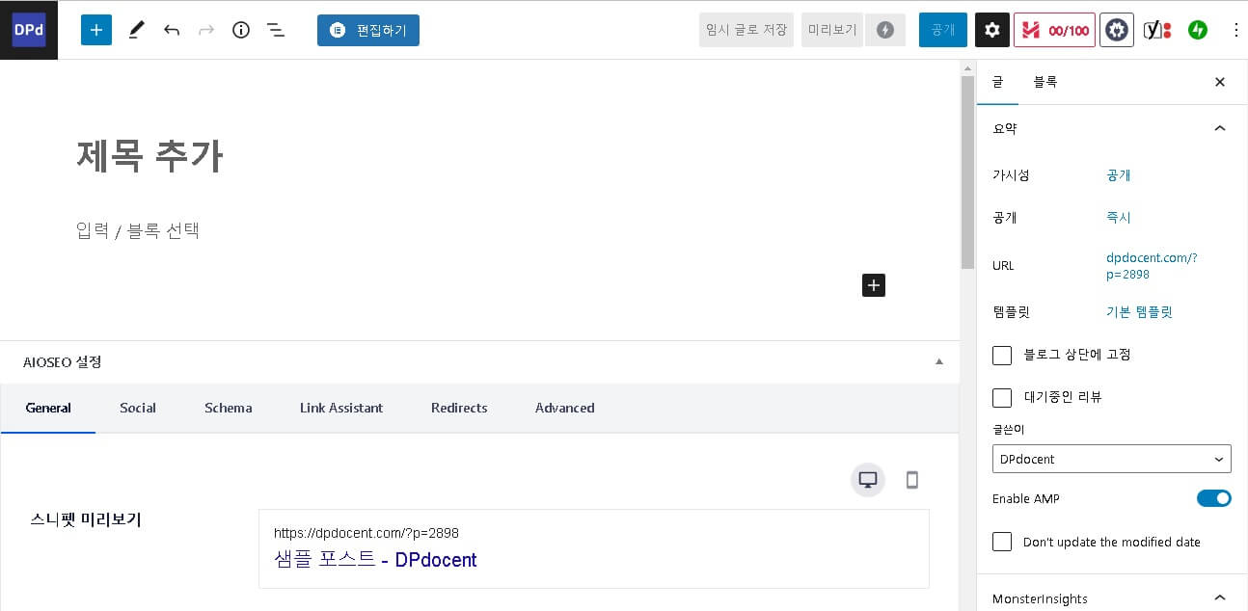Viewport: 1248px width, 611px height.
Task: Click the 미리보기 preview button
Action: 832,30
